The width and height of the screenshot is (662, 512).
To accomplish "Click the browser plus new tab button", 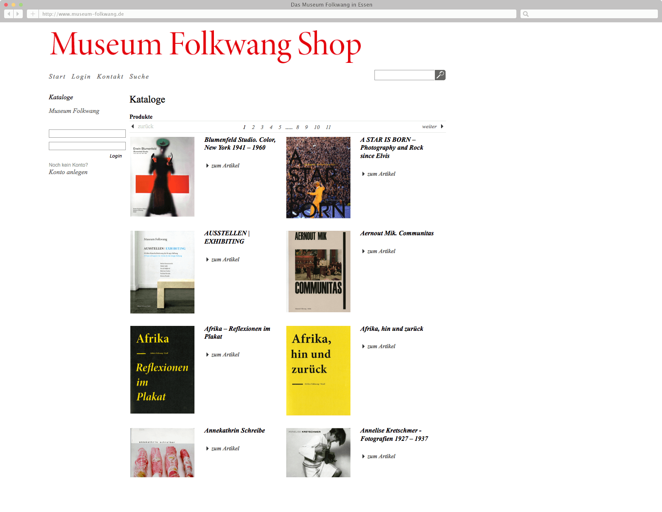I will (x=33, y=14).
